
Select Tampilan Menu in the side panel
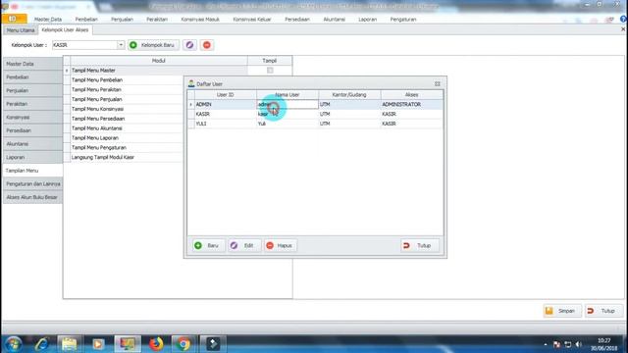click(x=32, y=171)
